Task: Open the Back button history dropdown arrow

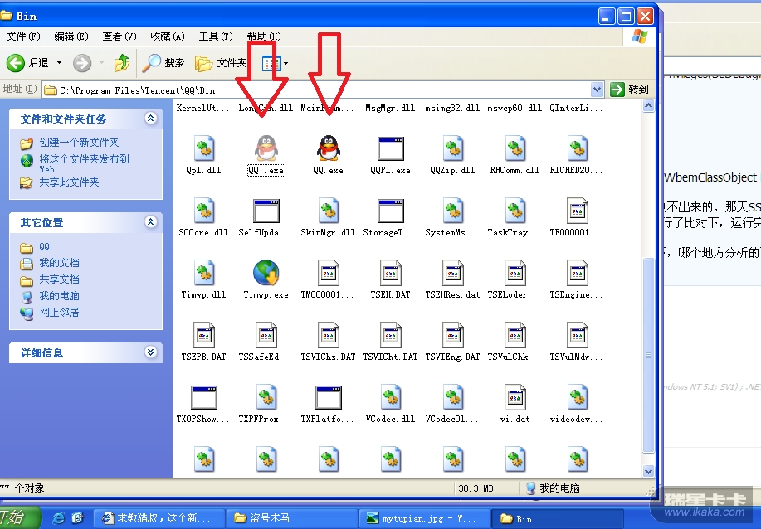Action: [59, 62]
